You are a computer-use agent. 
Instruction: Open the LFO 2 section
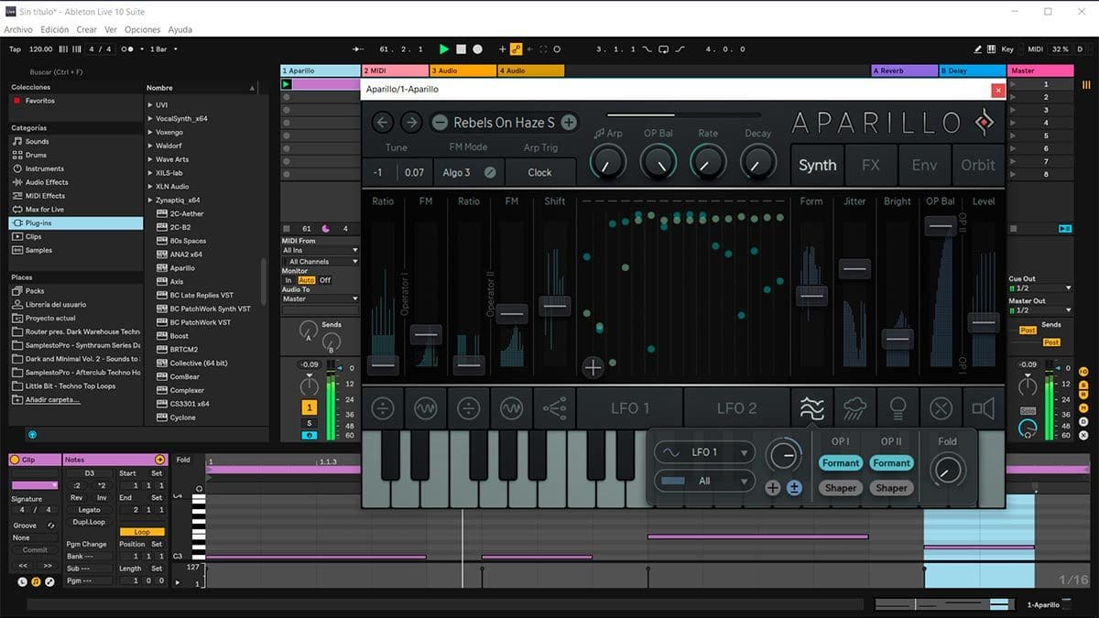(737, 408)
